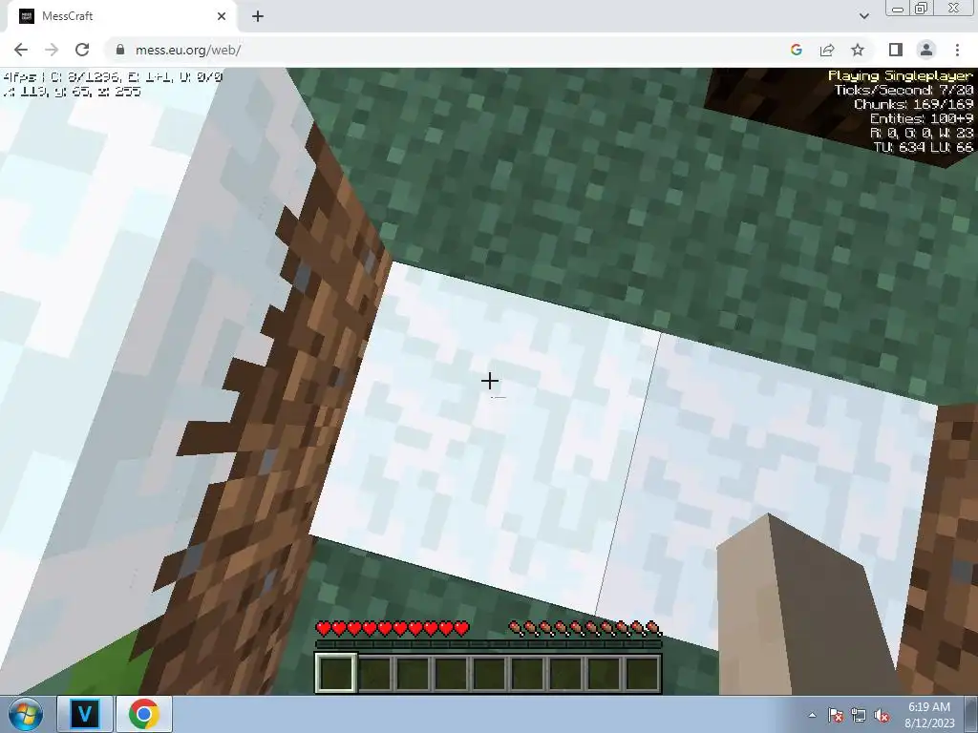Image resolution: width=978 pixels, height=733 pixels.
Task: Click the muted volume tray icon
Action: click(x=882, y=715)
